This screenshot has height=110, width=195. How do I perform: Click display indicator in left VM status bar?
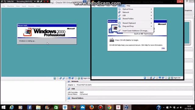click(x=70, y=78)
